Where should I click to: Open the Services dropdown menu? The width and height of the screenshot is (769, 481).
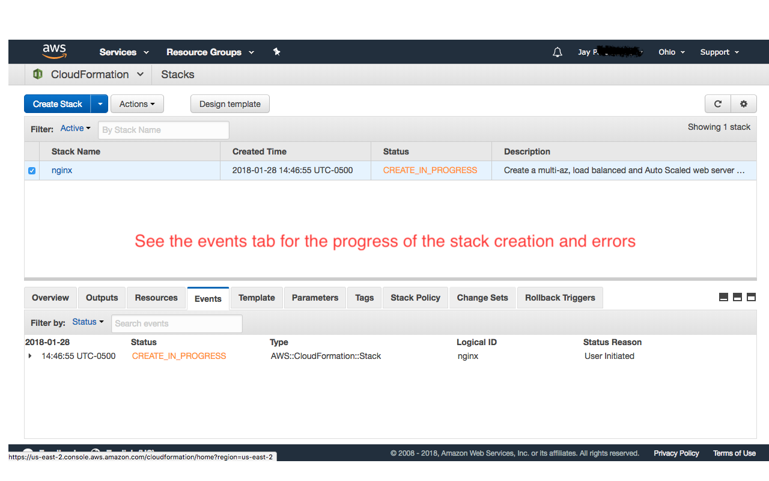(x=124, y=52)
